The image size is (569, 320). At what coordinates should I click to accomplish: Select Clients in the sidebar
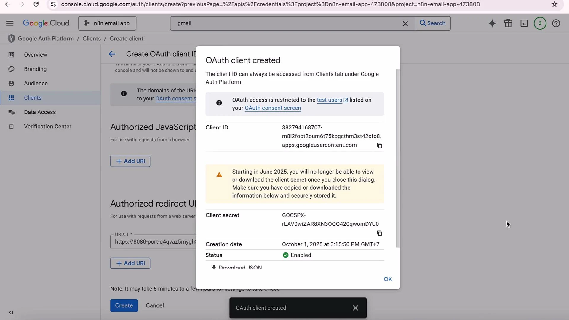point(50,98)
